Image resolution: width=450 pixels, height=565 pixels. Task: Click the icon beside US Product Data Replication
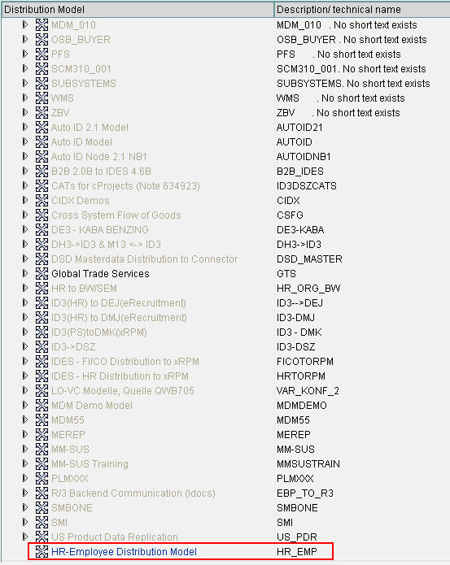(42, 537)
